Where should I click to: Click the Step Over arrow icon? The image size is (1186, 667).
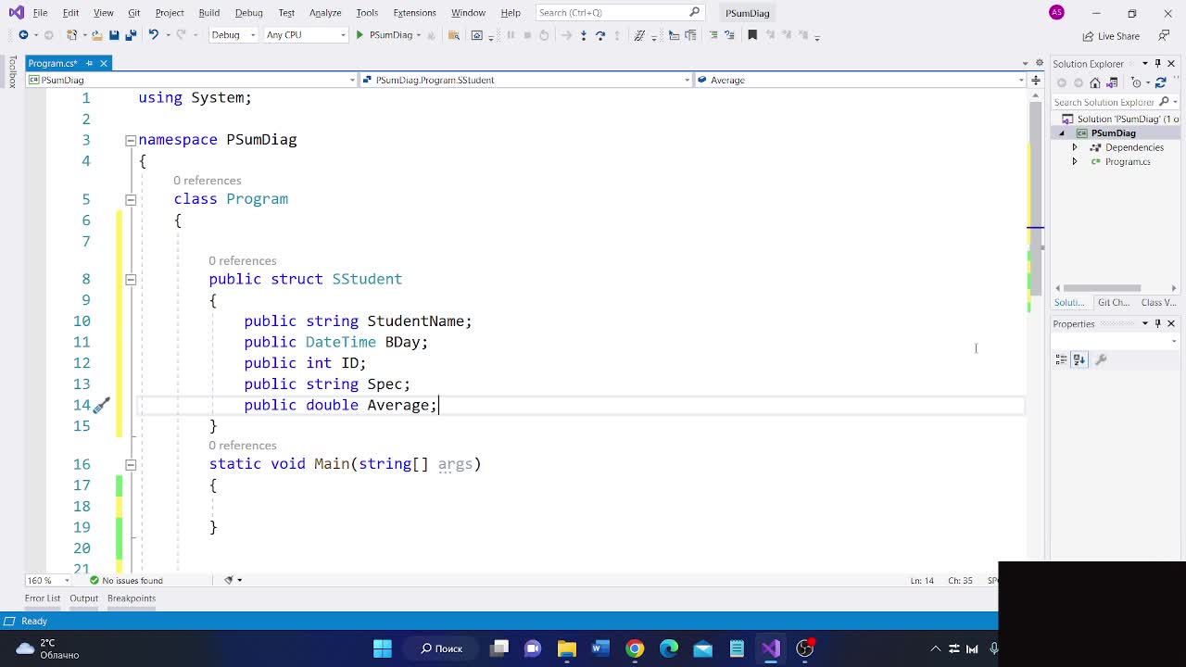[600, 35]
